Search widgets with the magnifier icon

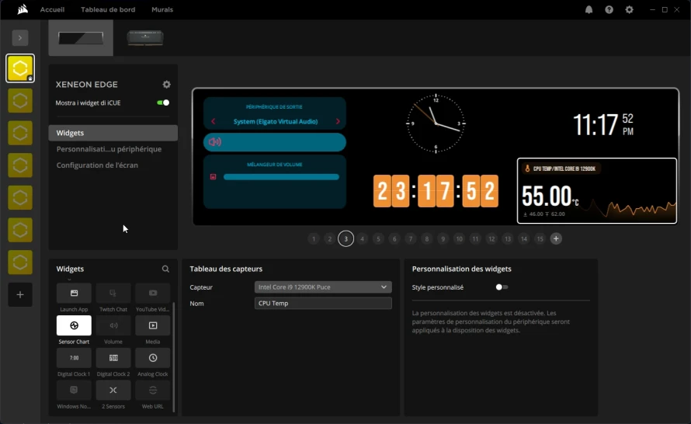[165, 269]
